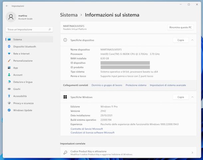The image size is (203, 160).
Task: Go to Privacy e sicurezza section
Action: pyautogui.click(x=29, y=103)
